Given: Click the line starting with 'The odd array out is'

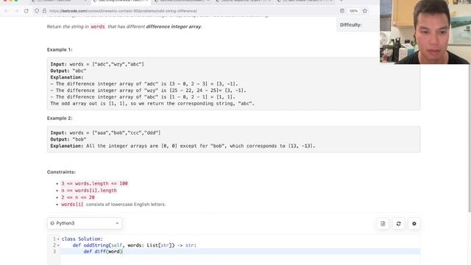Looking at the screenshot, I should 152,103.
